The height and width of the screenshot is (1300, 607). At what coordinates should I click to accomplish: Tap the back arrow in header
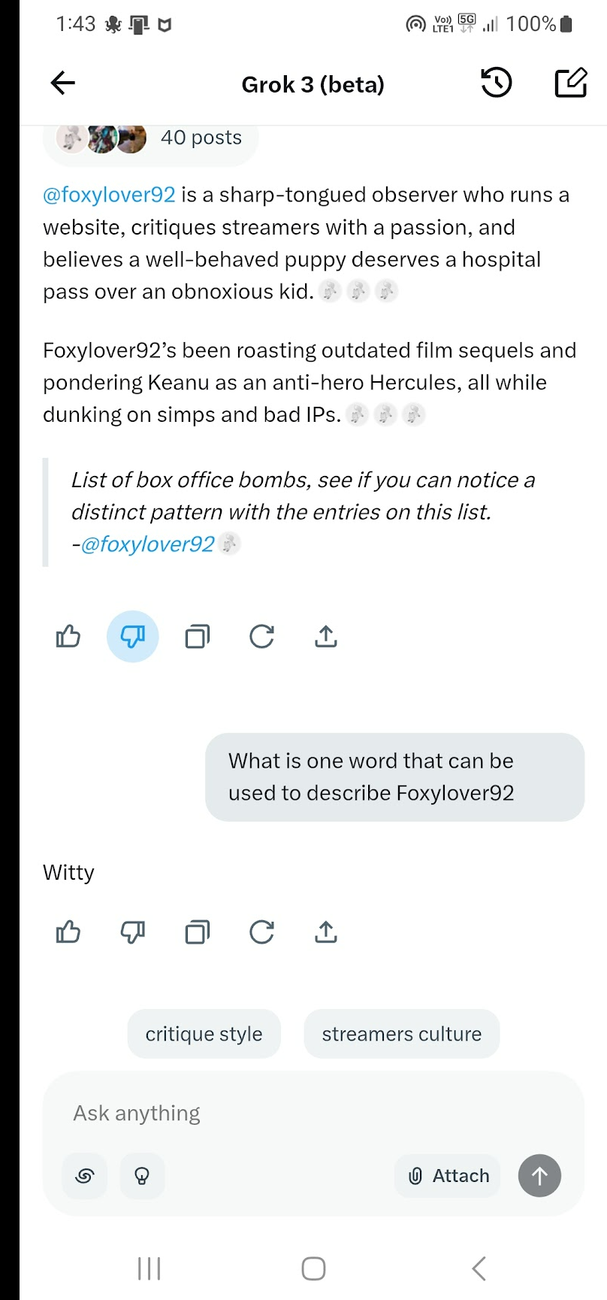pyautogui.click(x=63, y=83)
